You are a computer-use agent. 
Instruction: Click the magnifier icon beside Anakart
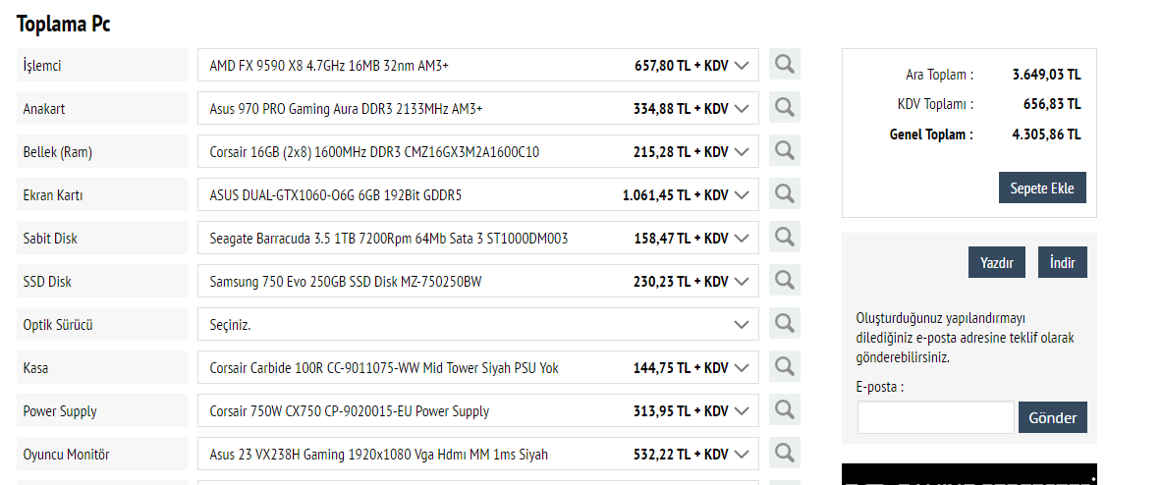coord(784,108)
